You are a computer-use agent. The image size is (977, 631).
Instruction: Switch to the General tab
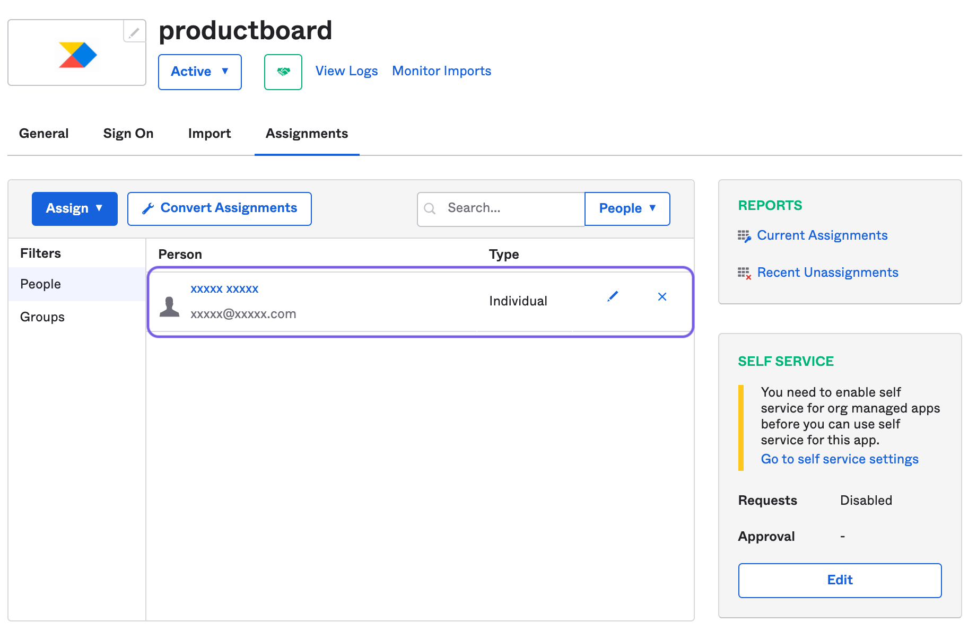(43, 134)
